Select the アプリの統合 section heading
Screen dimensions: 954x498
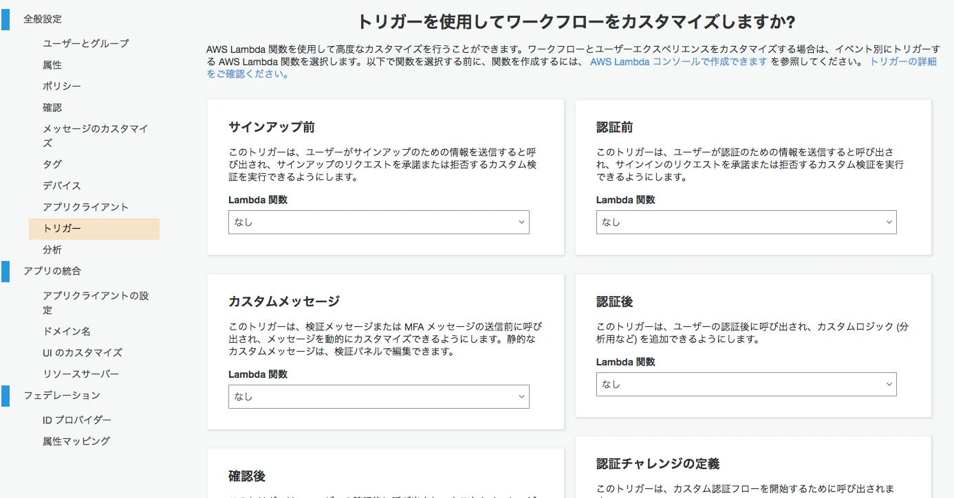(x=52, y=271)
